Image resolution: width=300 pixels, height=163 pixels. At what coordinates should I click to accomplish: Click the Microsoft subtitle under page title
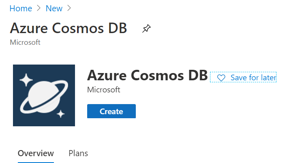(25, 42)
